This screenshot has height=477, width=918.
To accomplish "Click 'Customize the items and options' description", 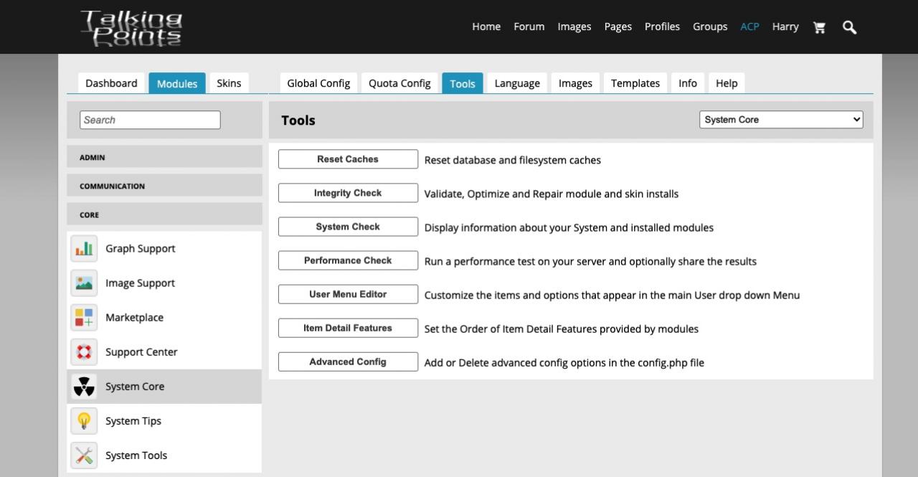I will (x=612, y=295).
